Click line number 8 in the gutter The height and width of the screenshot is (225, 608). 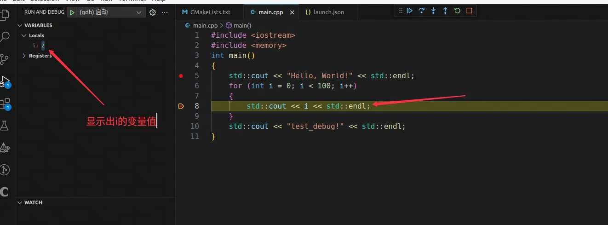[x=197, y=106]
